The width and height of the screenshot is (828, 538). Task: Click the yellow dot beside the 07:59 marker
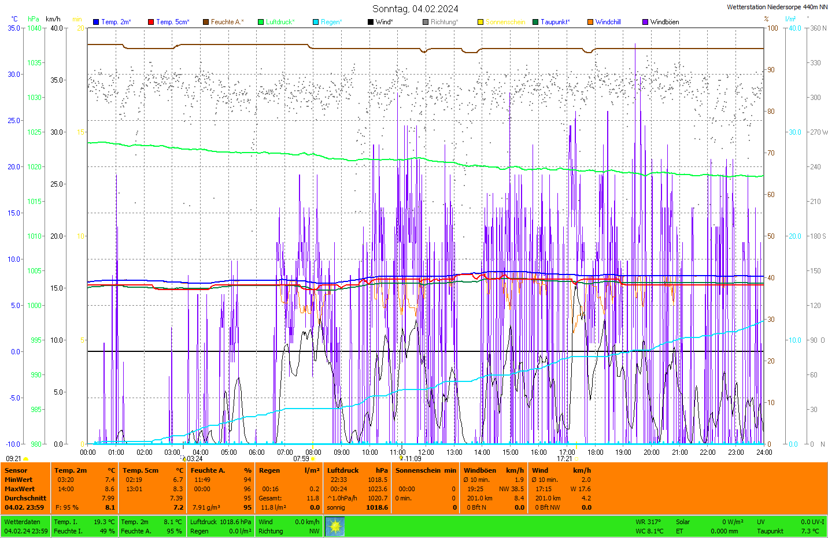(313, 459)
